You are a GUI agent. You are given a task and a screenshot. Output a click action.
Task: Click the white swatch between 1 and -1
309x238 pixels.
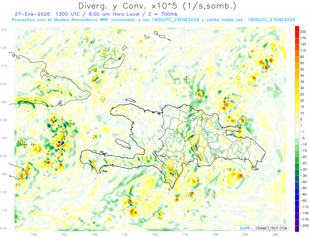click(297, 129)
